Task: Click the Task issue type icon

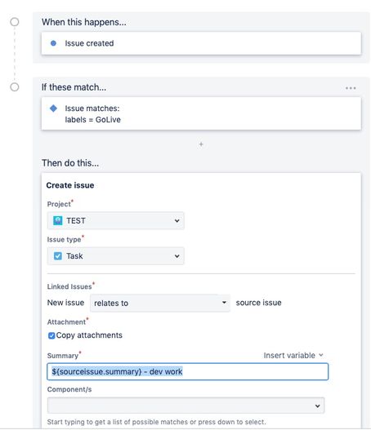Action: 58,256
